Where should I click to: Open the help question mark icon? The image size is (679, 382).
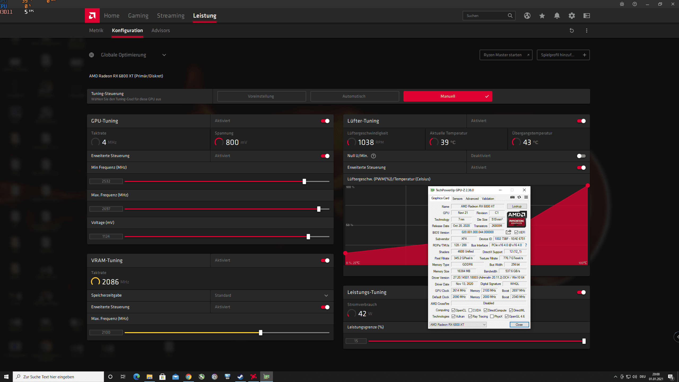(634, 4)
